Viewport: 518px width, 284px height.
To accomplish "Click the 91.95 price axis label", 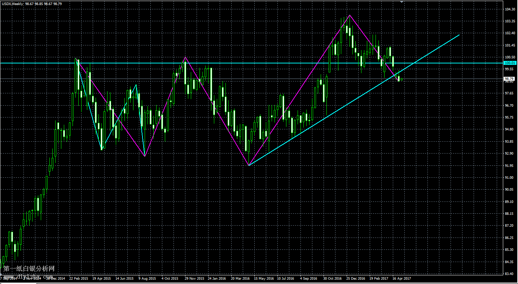I will tap(509, 165).
